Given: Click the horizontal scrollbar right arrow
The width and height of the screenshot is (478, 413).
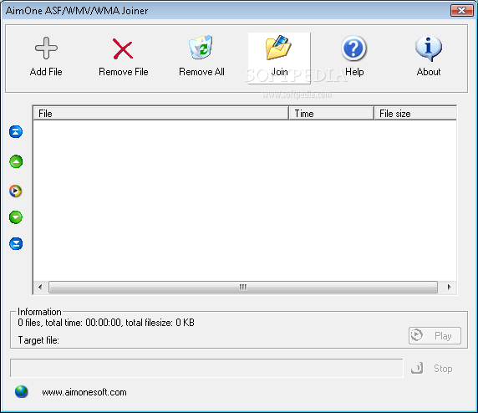Looking at the screenshot, I should pos(449,287).
